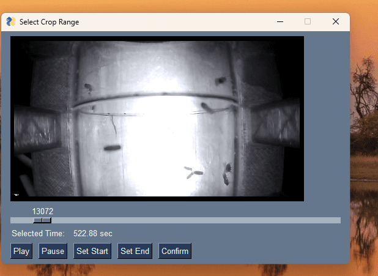Click the dark larva on video's left side
The image size is (378, 276).
(112, 147)
